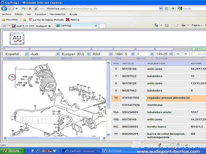This screenshot has width=206, height=154.
Task: Click the ARTICLE column header
Action: tap(128, 63)
